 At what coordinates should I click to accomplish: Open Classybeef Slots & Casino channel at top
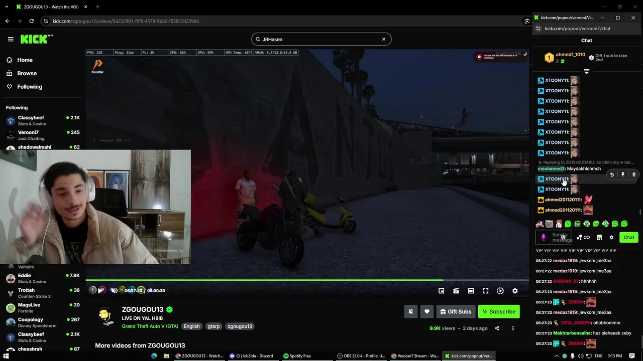click(43, 120)
